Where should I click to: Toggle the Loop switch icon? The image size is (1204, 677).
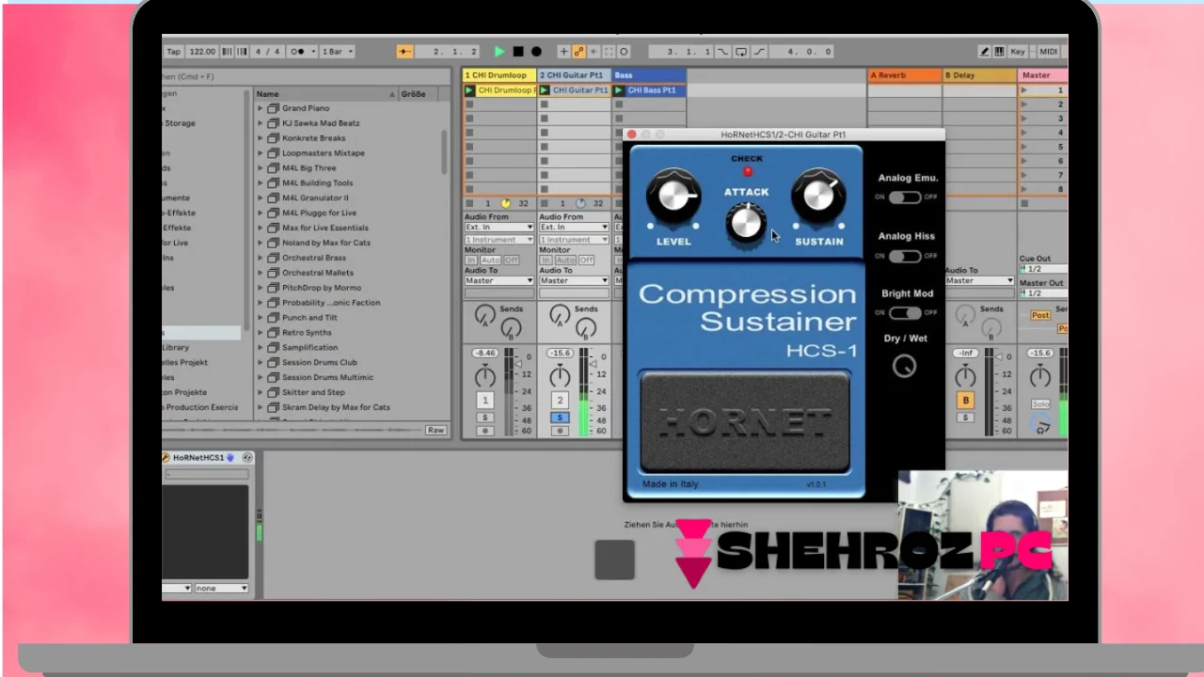click(741, 52)
